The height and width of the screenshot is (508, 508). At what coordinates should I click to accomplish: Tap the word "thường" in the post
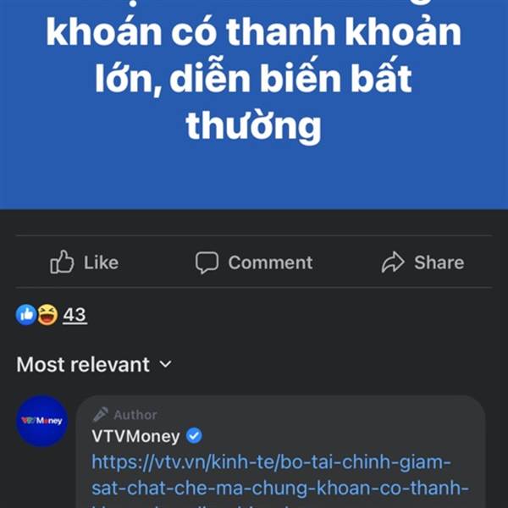click(254, 126)
